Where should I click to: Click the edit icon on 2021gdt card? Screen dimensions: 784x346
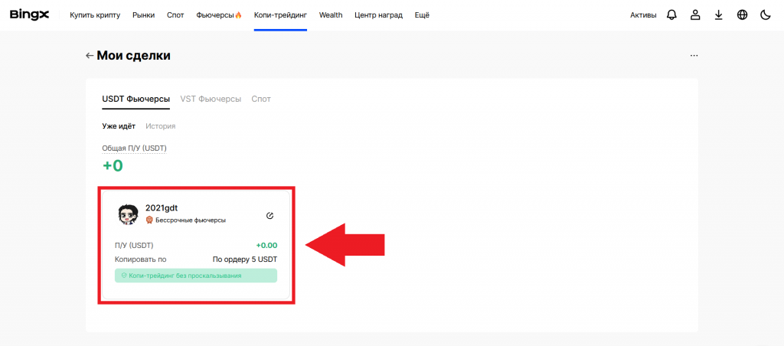(x=270, y=216)
